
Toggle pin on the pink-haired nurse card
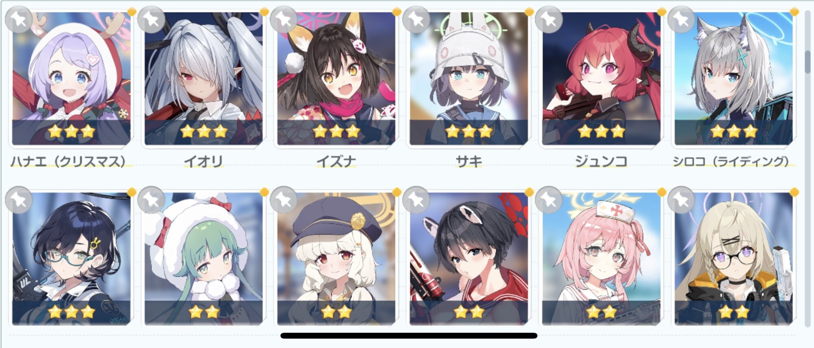[x=549, y=200]
